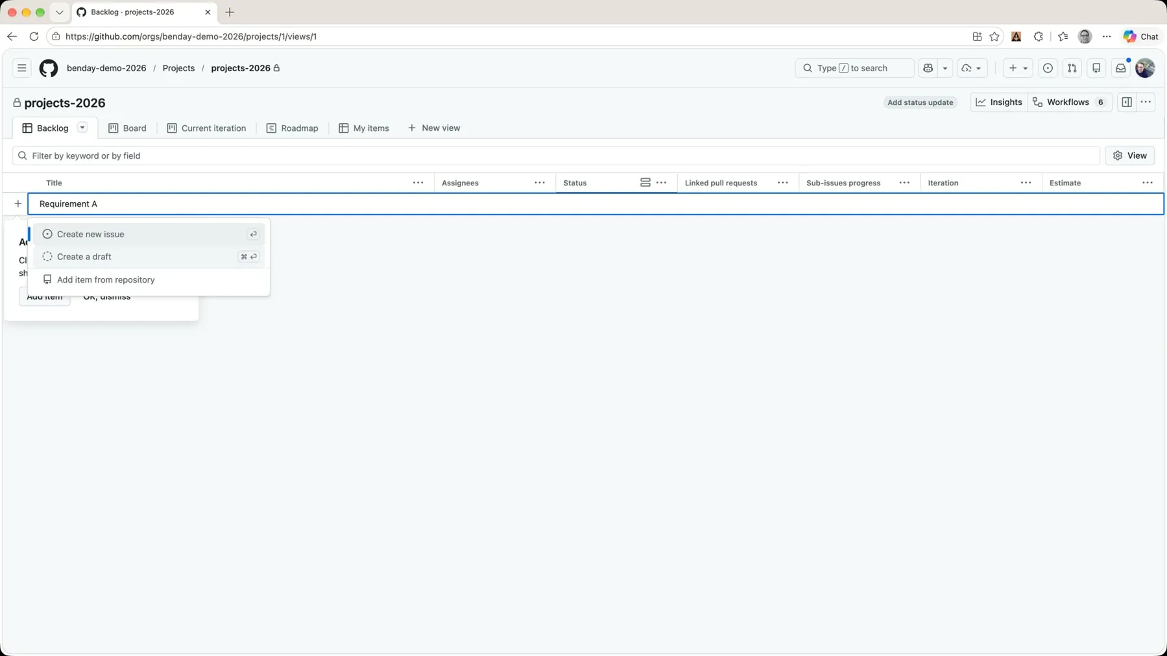Screen dimensions: 1167x656
Task: Click the plus icon beside the Requirement A row
Action: point(18,204)
